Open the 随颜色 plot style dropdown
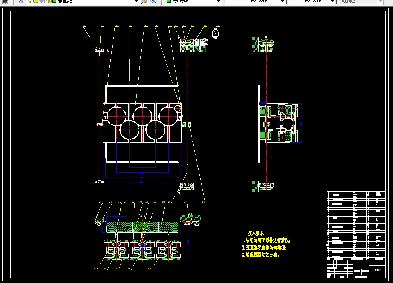Viewport: 393px width, 283px height. click(380, 2)
